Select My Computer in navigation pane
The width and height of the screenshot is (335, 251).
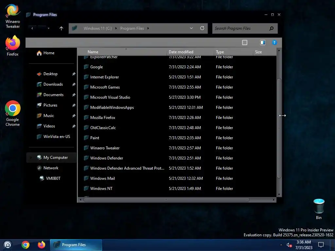click(52, 158)
